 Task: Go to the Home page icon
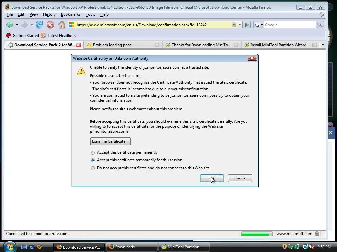coord(62,25)
